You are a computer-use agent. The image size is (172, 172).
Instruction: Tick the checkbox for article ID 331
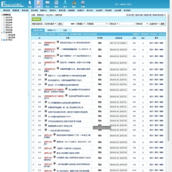click(33, 69)
